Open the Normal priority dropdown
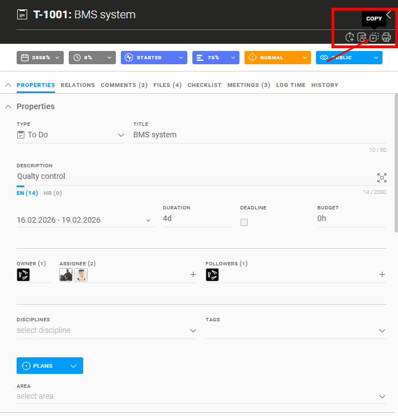The height and width of the screenshot is (416, 398). tap(278, 58)
